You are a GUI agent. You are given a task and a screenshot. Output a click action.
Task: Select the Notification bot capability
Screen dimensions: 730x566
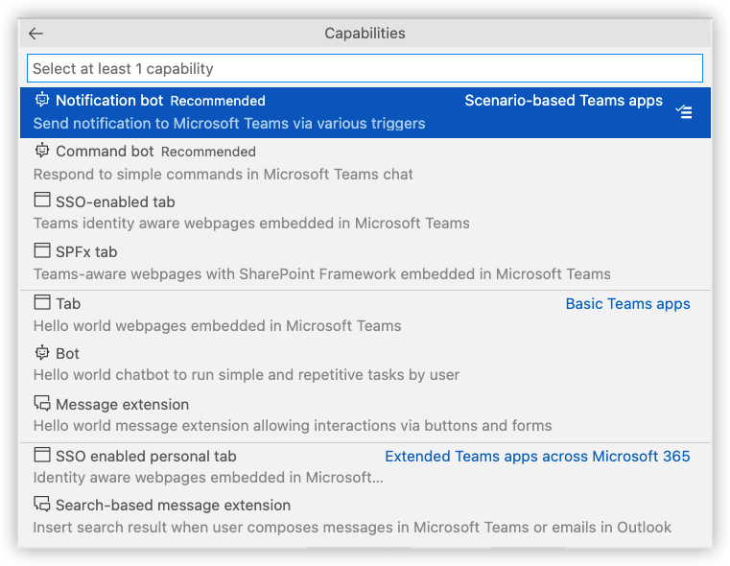[365, 112]
